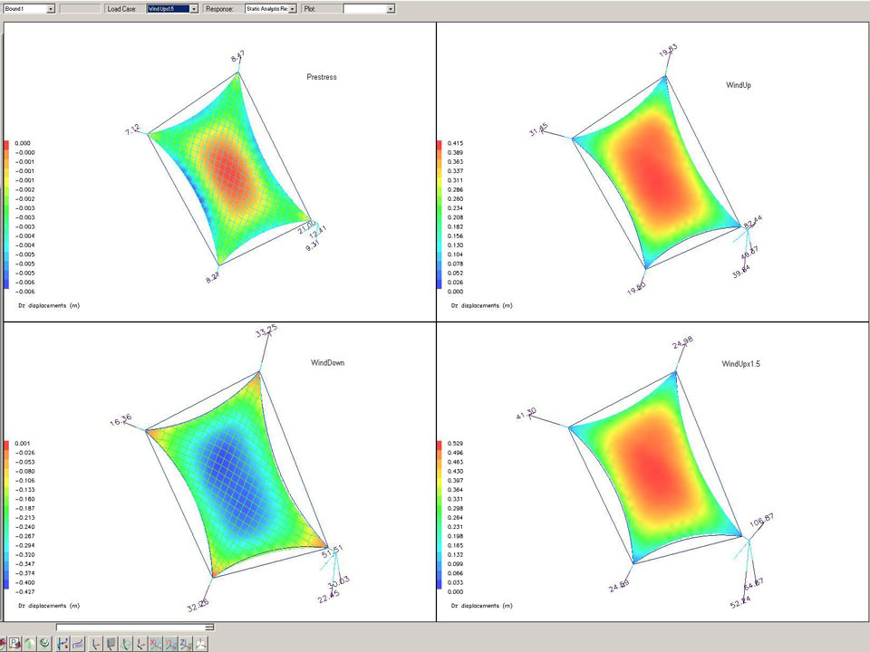Expand the empty Plot dropdown
Image resolution: width=870 pixels, height=652 pixels.
pyautogui.click(x=391, y=8)
